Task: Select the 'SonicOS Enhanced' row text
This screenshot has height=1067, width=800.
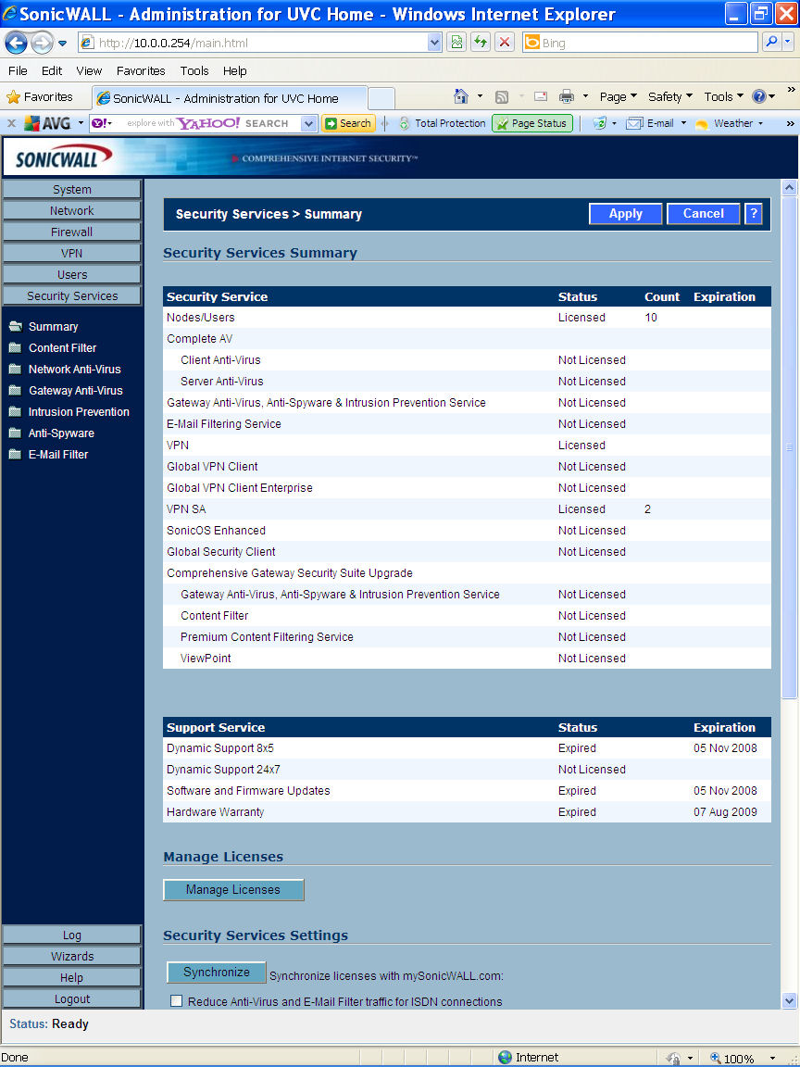Action: (x=217, y=530)
